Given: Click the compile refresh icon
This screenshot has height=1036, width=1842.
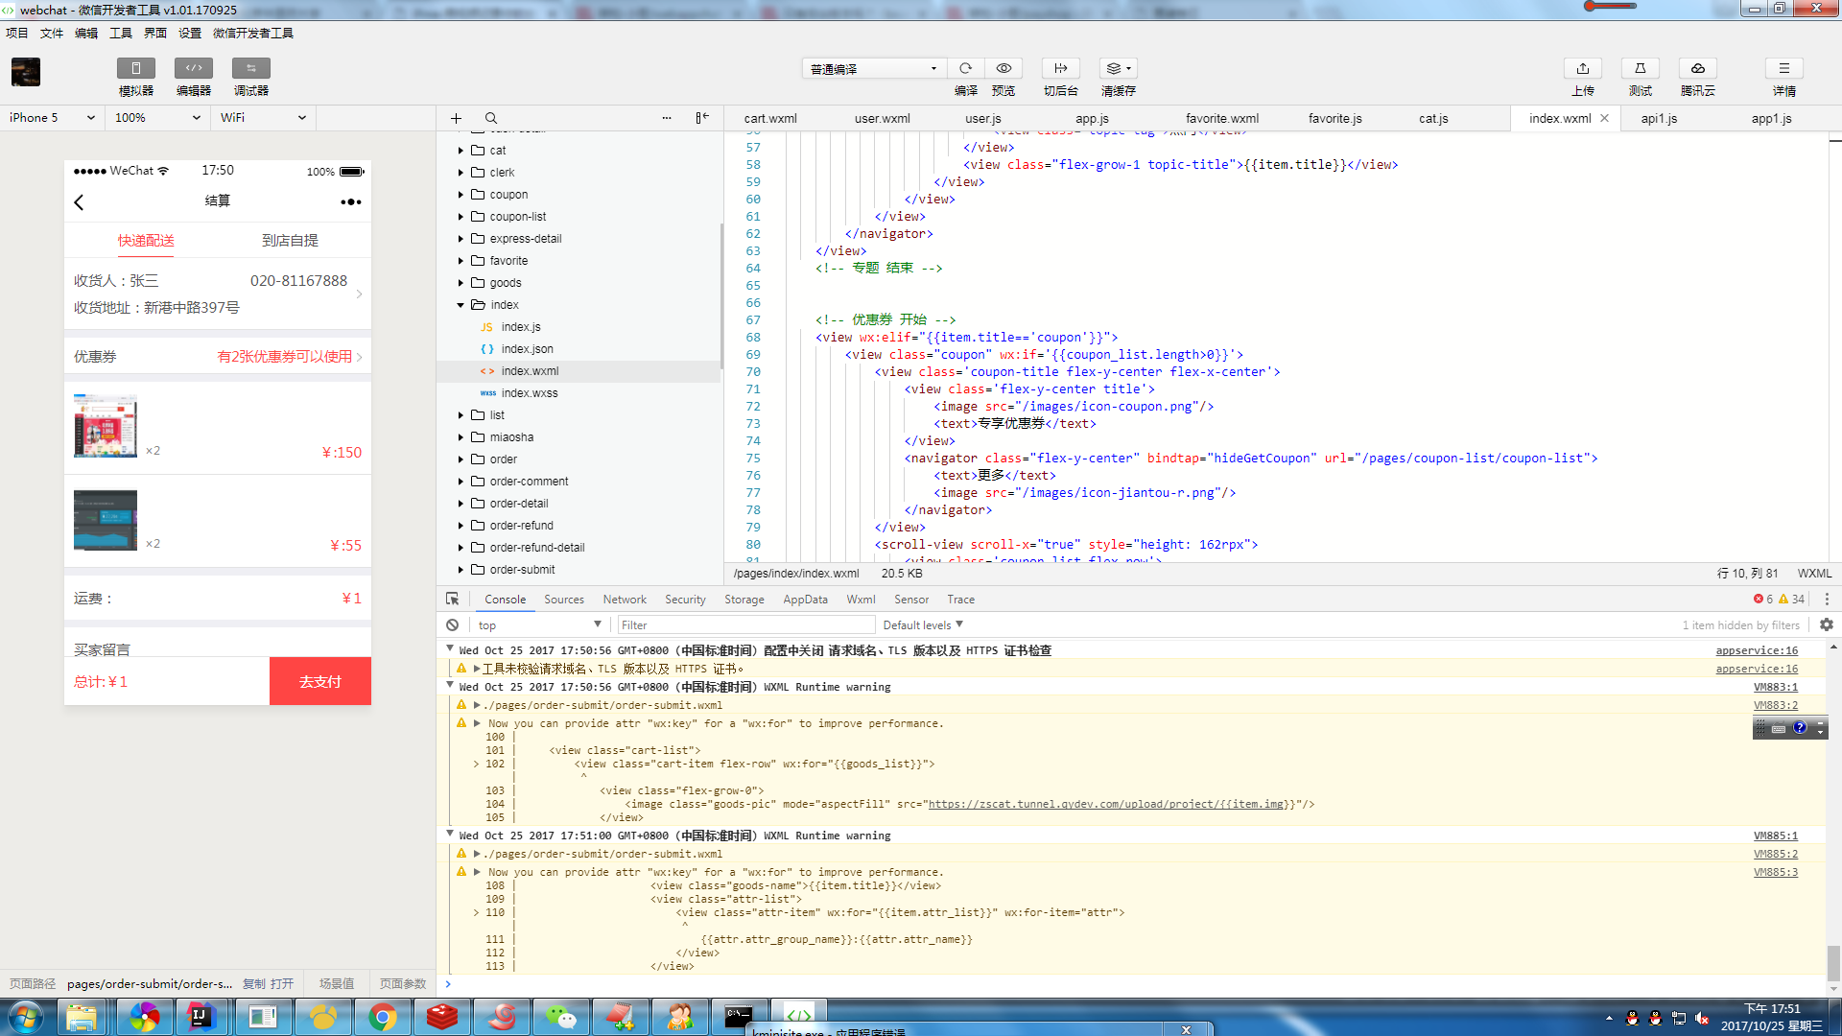Looking at the screenshot, I should click(966, 68).
